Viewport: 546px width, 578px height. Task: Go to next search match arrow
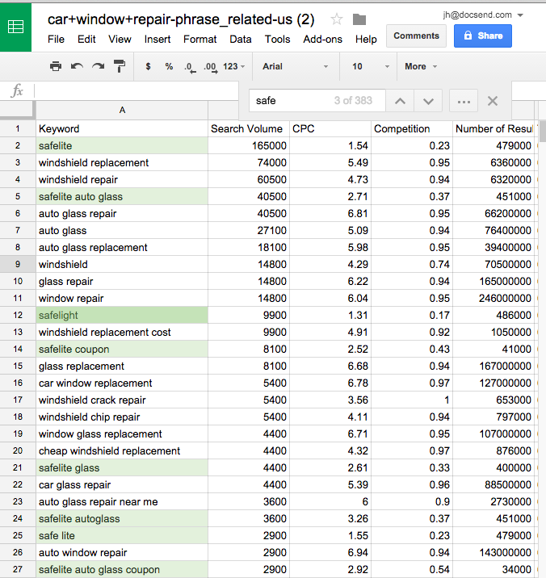428,101
